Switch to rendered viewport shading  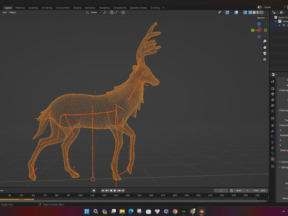point(262,13)
